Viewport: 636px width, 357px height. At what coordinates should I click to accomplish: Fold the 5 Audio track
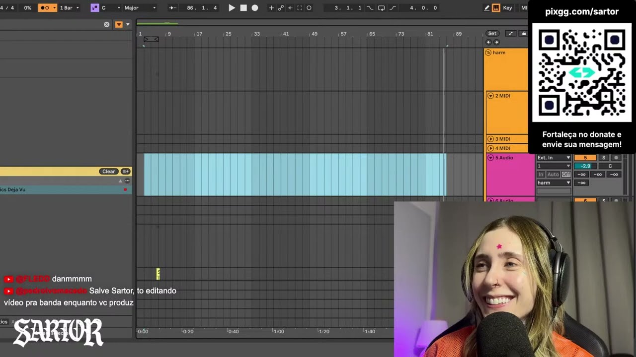490,158
